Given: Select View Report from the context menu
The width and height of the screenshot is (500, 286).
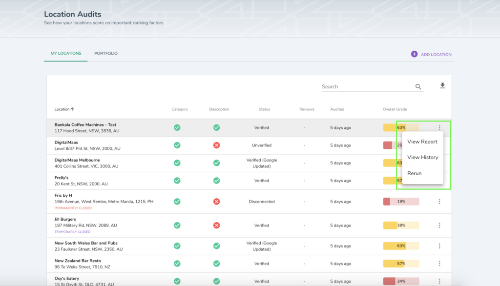Looking at the screenshot, I should pos(422,142).
